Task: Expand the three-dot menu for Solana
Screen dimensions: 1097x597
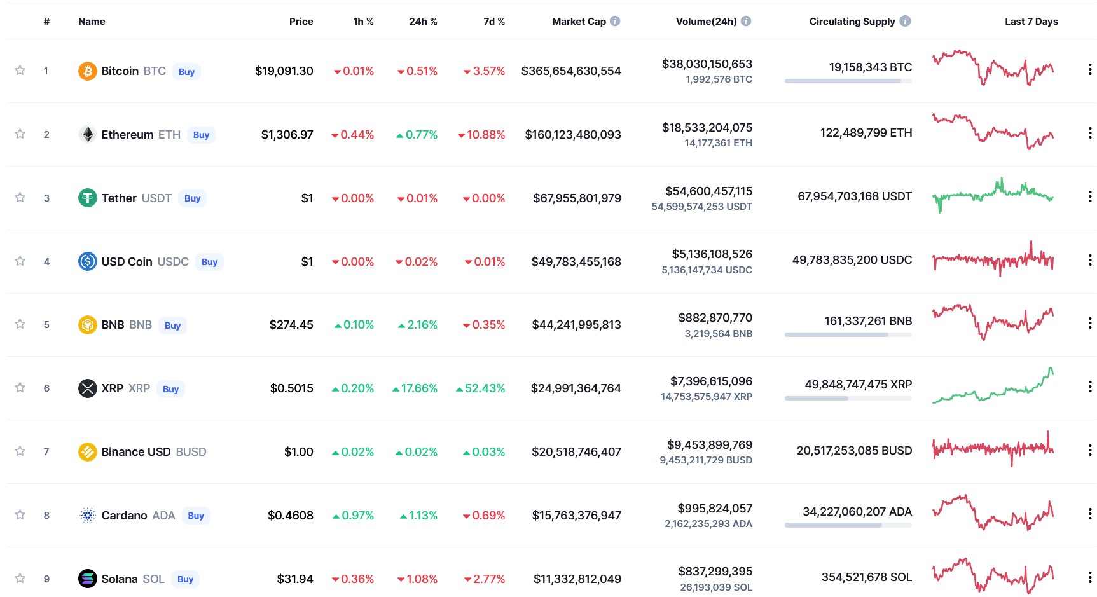Action: [x=1089, y=577]
